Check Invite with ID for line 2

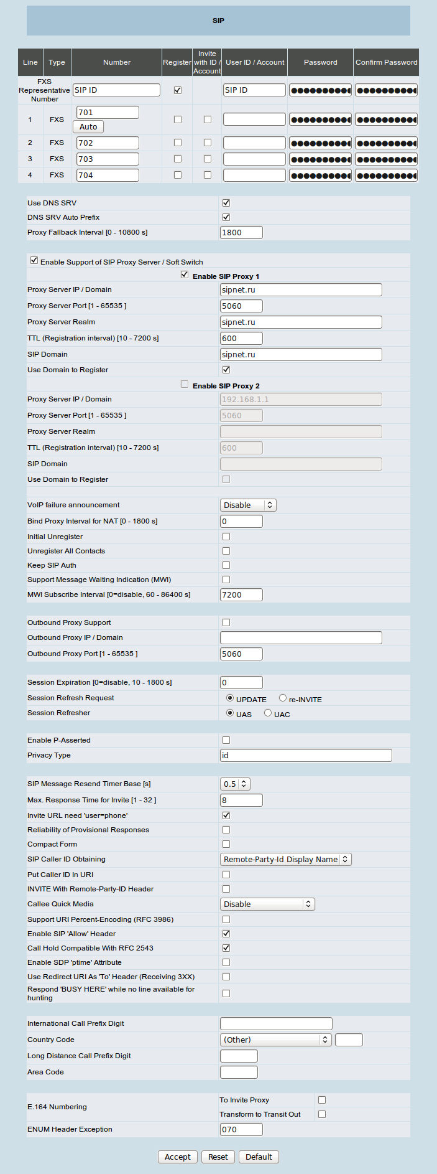click(208, 143)
